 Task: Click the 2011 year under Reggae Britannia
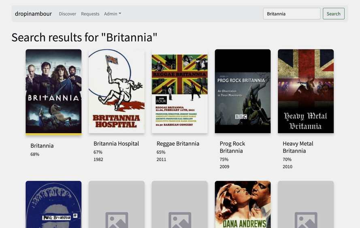pos(161,159)
